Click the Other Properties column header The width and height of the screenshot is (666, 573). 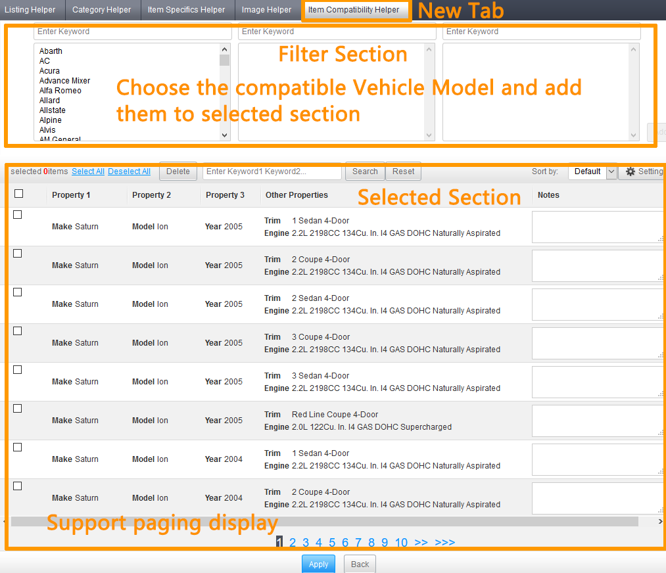297,195
